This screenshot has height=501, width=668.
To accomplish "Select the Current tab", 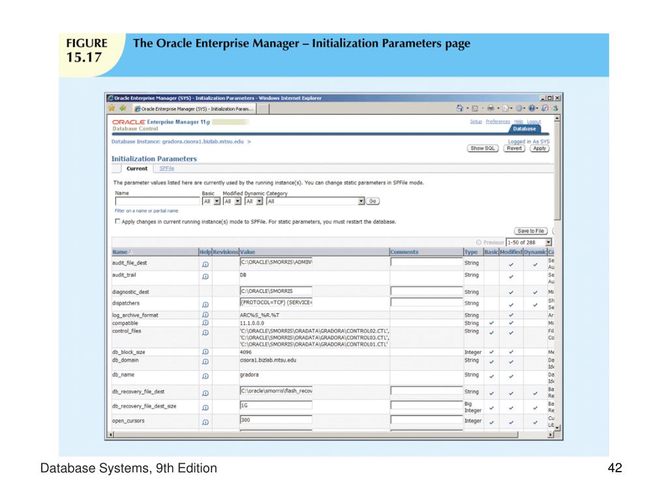I will coord(137,169).
